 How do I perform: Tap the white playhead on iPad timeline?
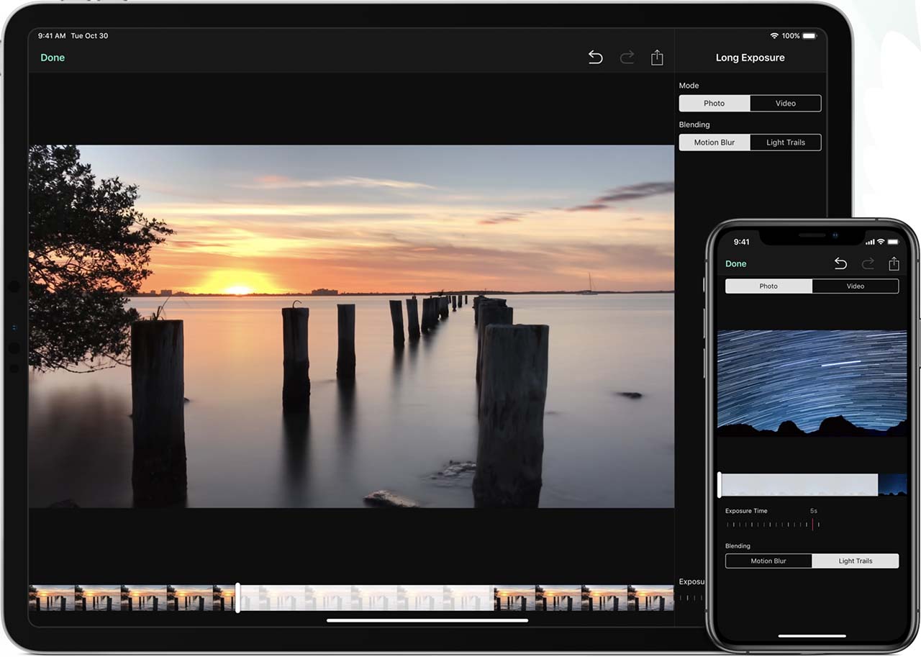(237, 598)
